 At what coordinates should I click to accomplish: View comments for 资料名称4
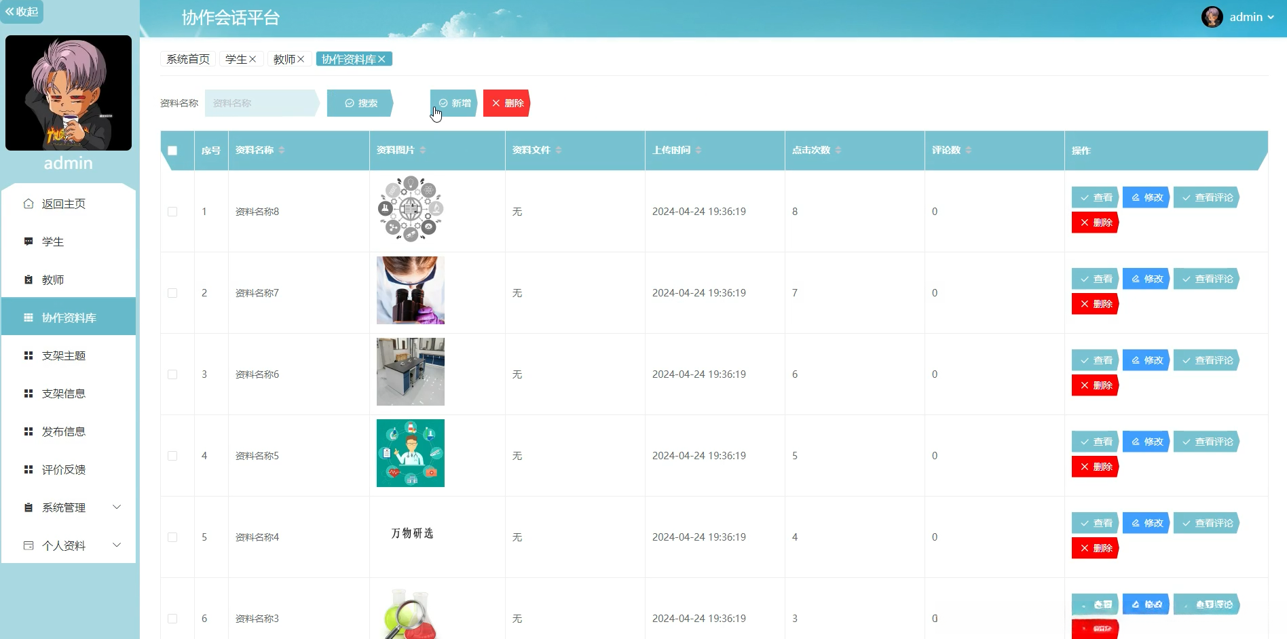coord(1207,523)
